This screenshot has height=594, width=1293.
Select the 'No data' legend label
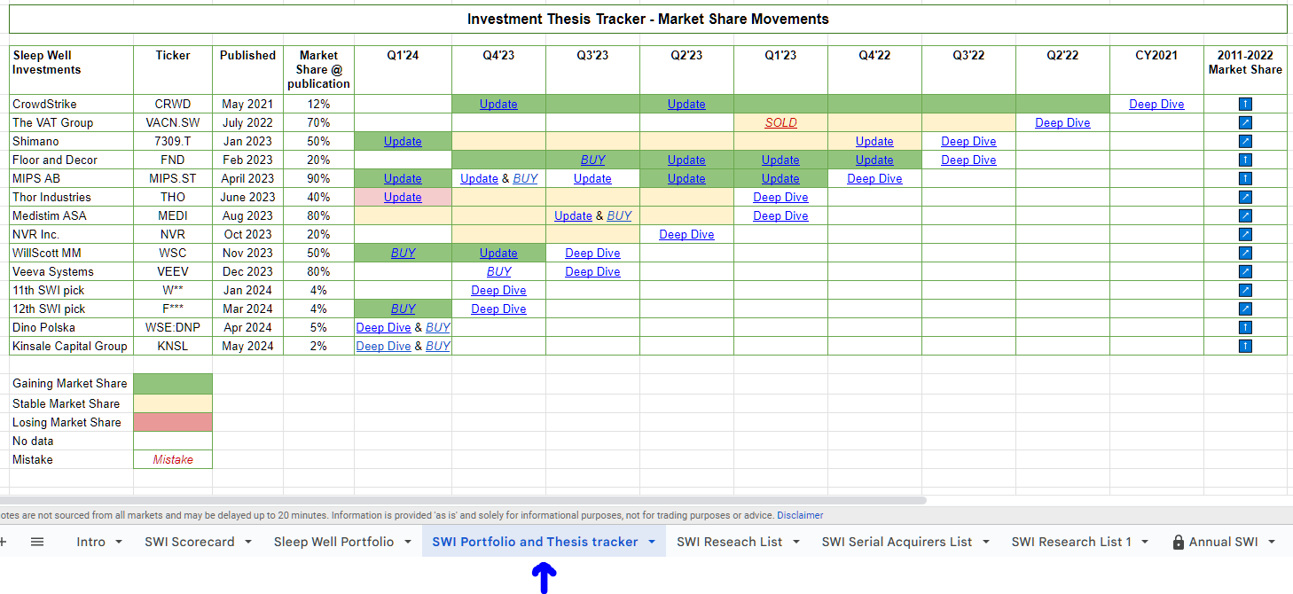click(33, 441)
